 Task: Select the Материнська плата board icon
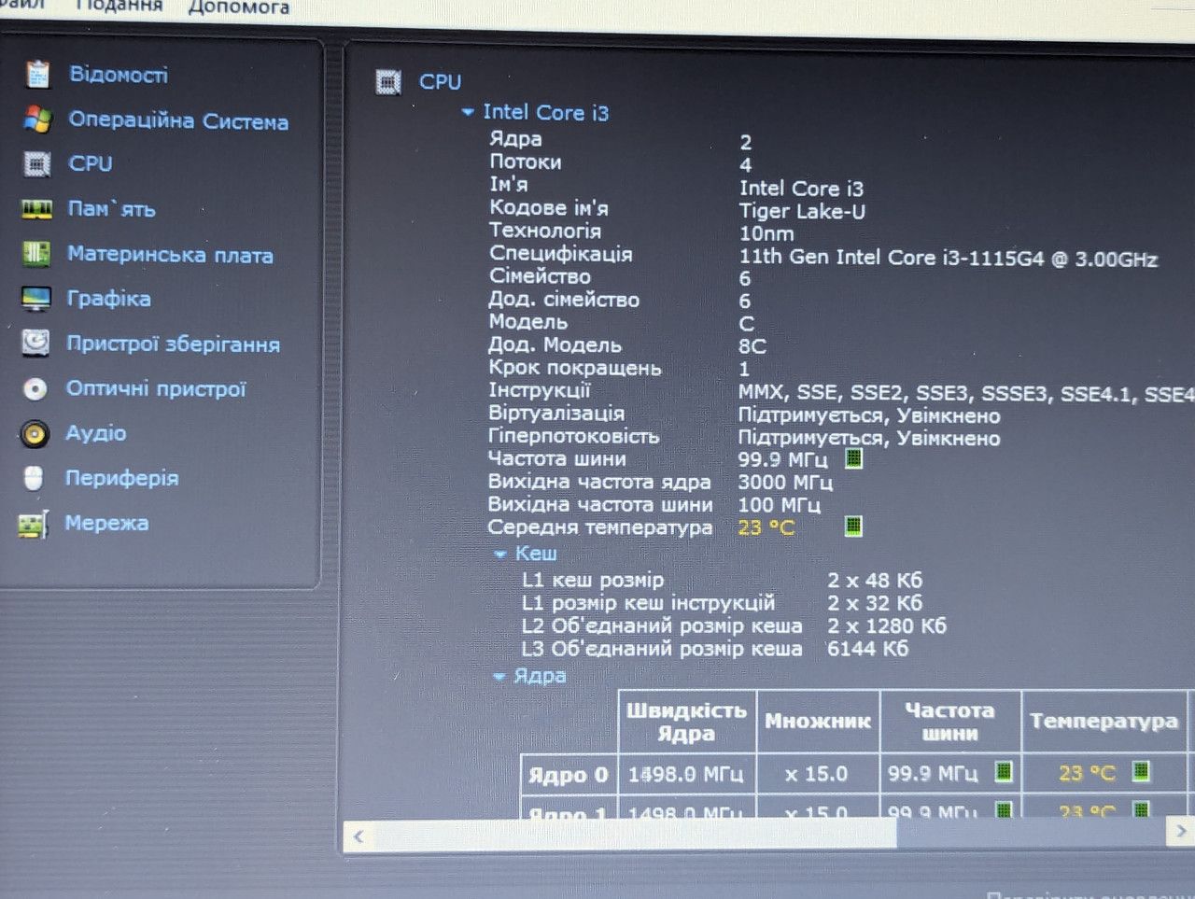click(x=36, y=253)
